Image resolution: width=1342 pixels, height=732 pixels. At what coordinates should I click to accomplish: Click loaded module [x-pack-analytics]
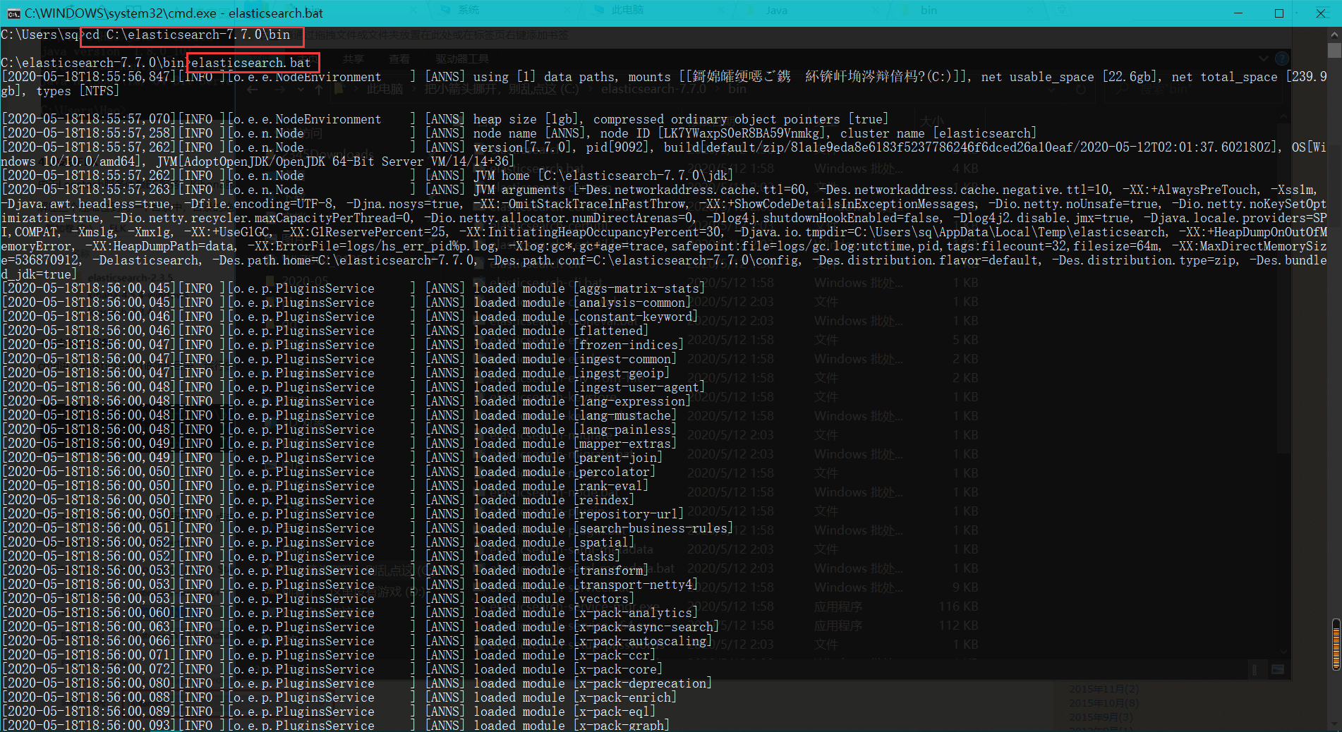point(586,613)
